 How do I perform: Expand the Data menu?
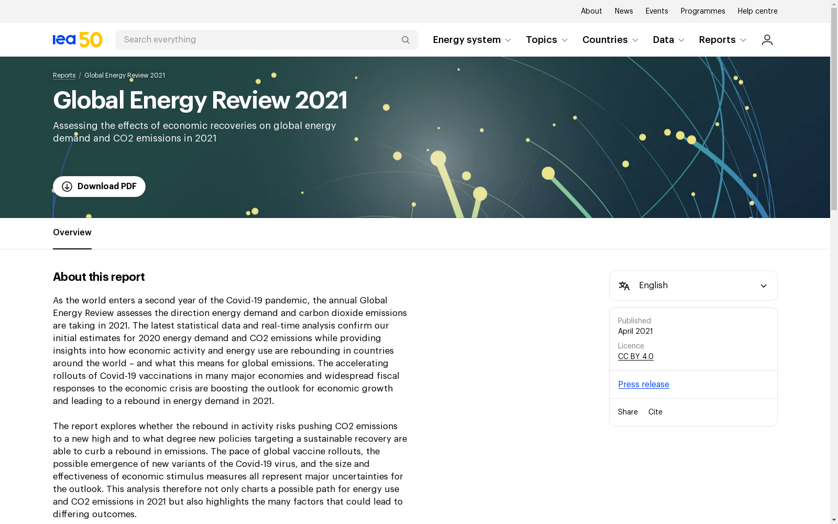669,40
